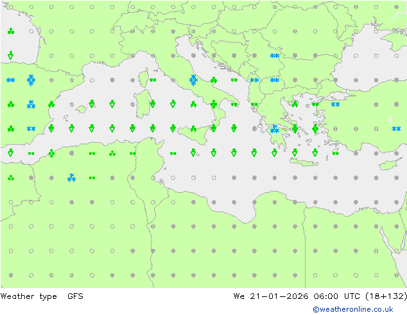
Task: Click the '(18+132)' forecast run text
Action: (x=386, y=296)
